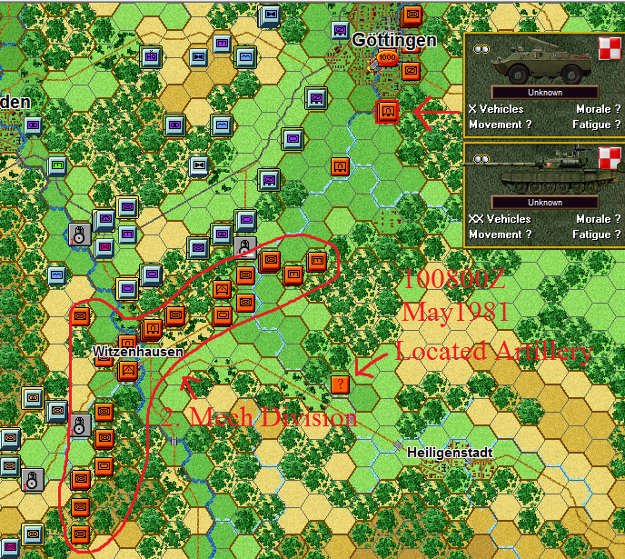Click the 'XX Vehicles' text in bottom panel
625x559 pixels.
tap(500, 219)
